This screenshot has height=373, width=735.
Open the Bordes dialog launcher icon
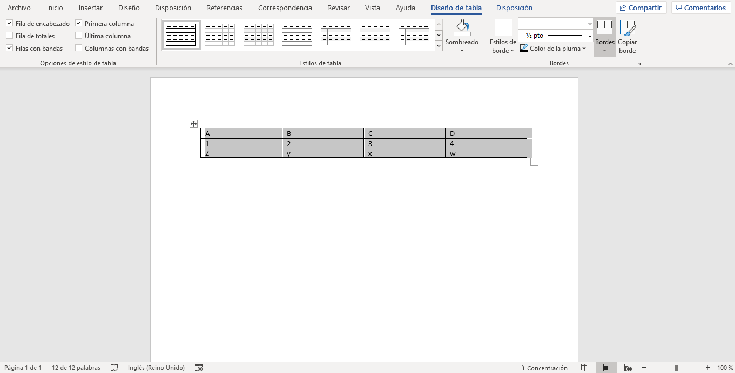coord(639,63)
